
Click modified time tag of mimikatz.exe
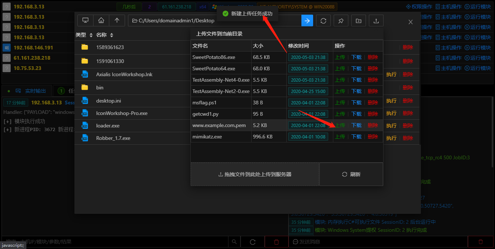click(x=308, y=137)
